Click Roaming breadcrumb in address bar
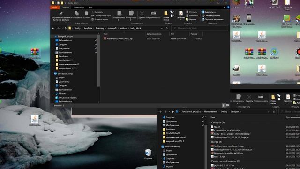This screenshot has height=169, width=300. point(99,28)
